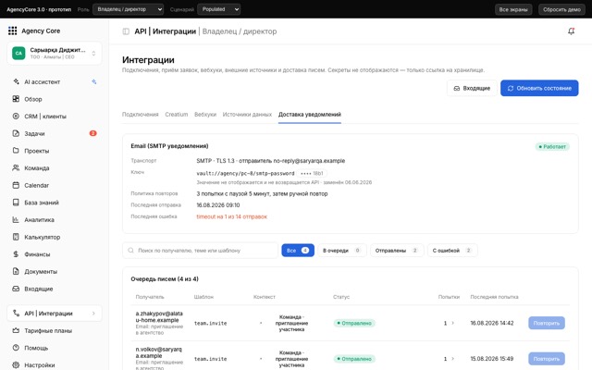Click the API | Интеграции plug icon
This screenshot has width=592, height=370.
click(16, 314)
